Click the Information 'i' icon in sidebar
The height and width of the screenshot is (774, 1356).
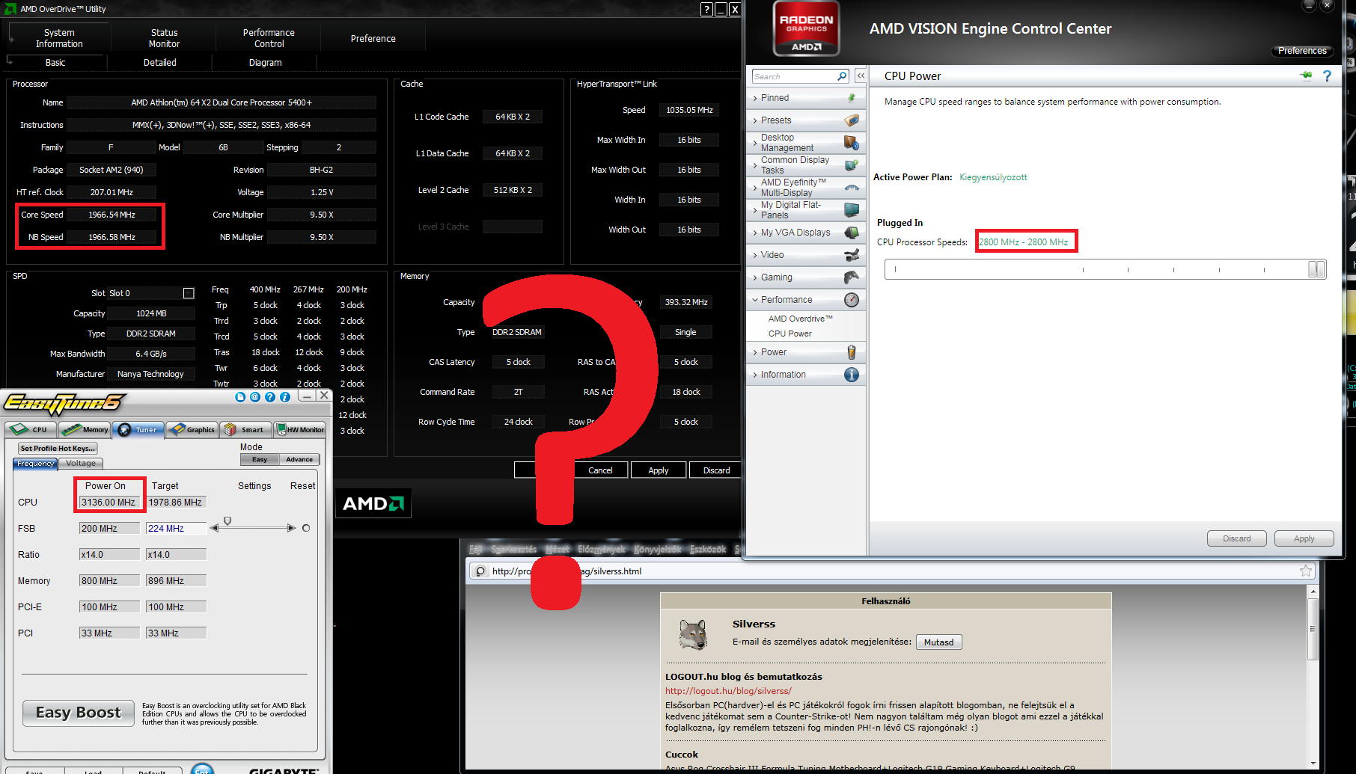(x=852, y=375)
